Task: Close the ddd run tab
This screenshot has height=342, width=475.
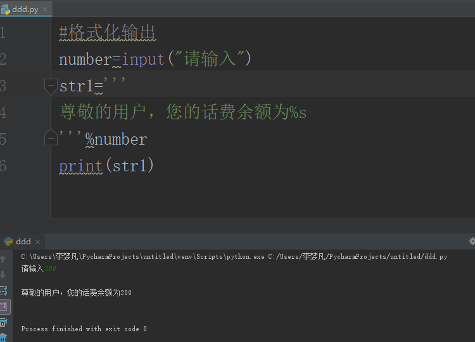Action: pos(37,242)
